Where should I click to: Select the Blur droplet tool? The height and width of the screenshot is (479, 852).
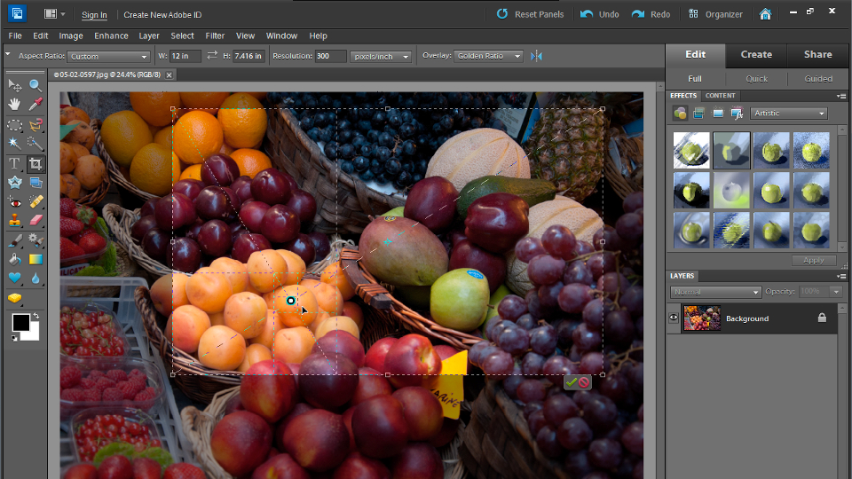point(35,278)
